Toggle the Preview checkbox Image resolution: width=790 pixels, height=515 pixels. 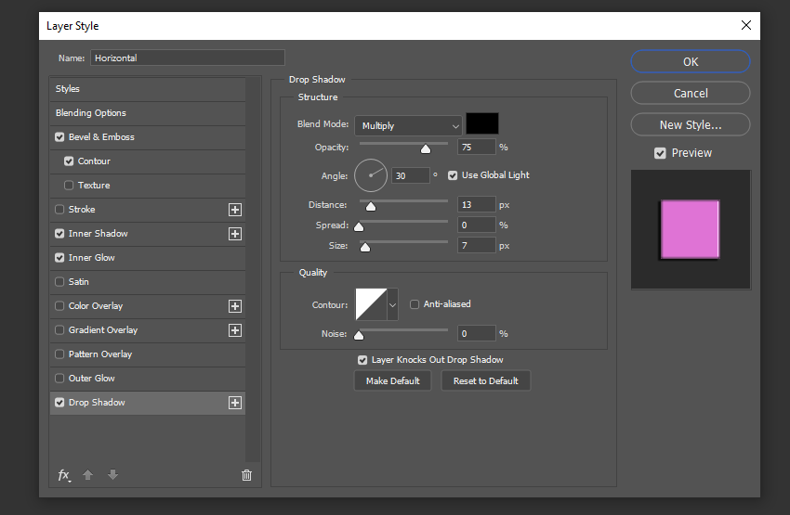click(x=660, y=153)
